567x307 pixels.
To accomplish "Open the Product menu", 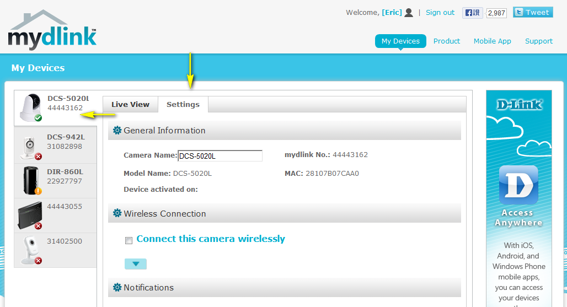I will [447, 41].
